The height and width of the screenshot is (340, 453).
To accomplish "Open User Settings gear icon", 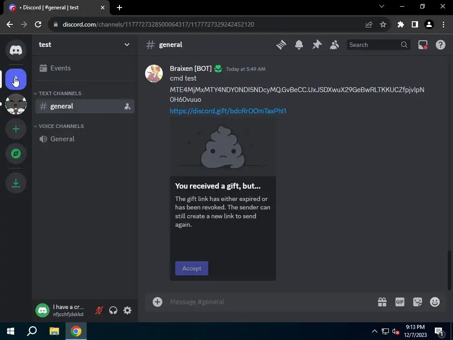I will (127, 310).
